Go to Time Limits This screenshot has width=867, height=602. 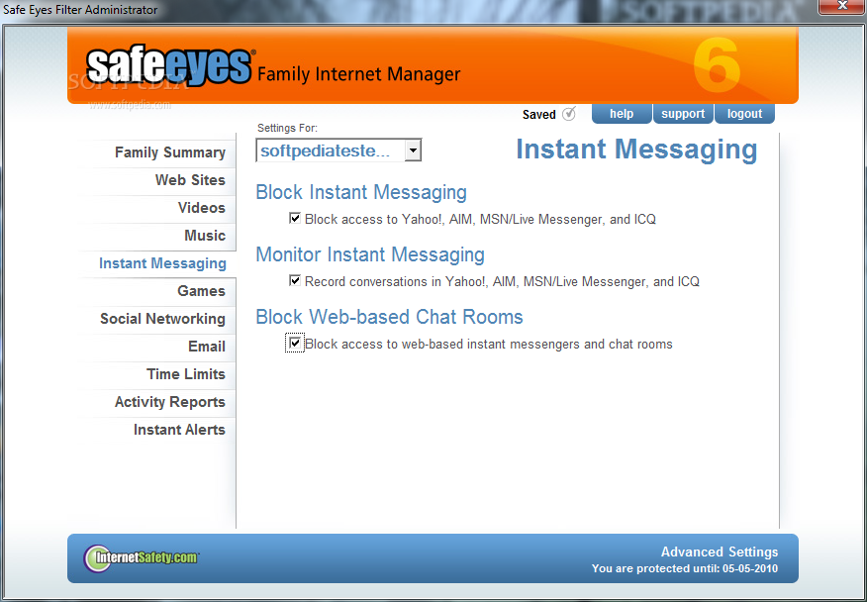tap(186, 374)
